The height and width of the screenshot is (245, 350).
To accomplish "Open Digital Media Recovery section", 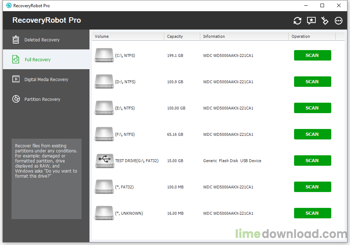I will pos(46,79).
